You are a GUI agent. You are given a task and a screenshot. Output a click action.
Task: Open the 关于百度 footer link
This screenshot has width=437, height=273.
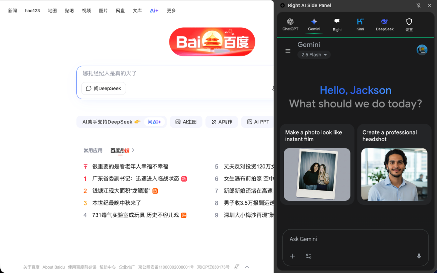pyautogui.click(x=31, y=267)
